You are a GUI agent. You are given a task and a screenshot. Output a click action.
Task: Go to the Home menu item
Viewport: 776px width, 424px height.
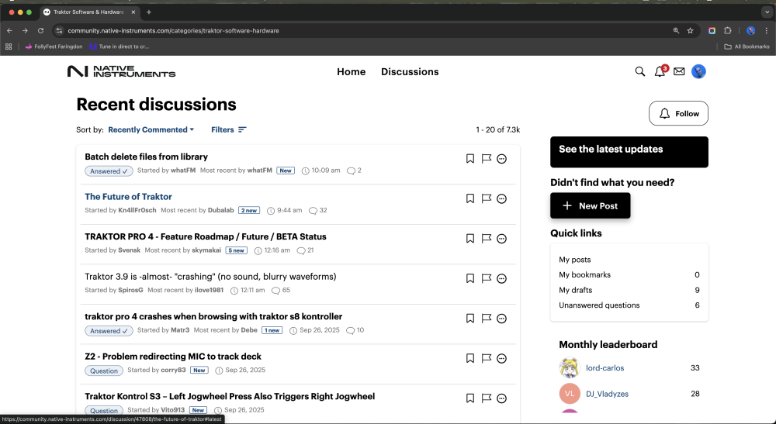click(352, 71)
